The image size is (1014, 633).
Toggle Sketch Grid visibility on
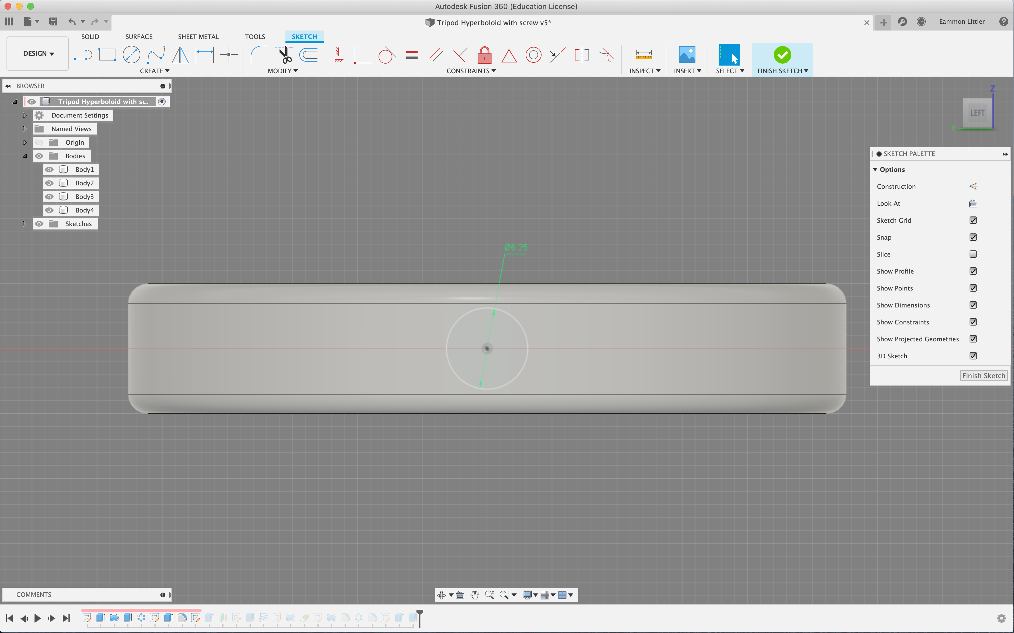tap(973, 220)
